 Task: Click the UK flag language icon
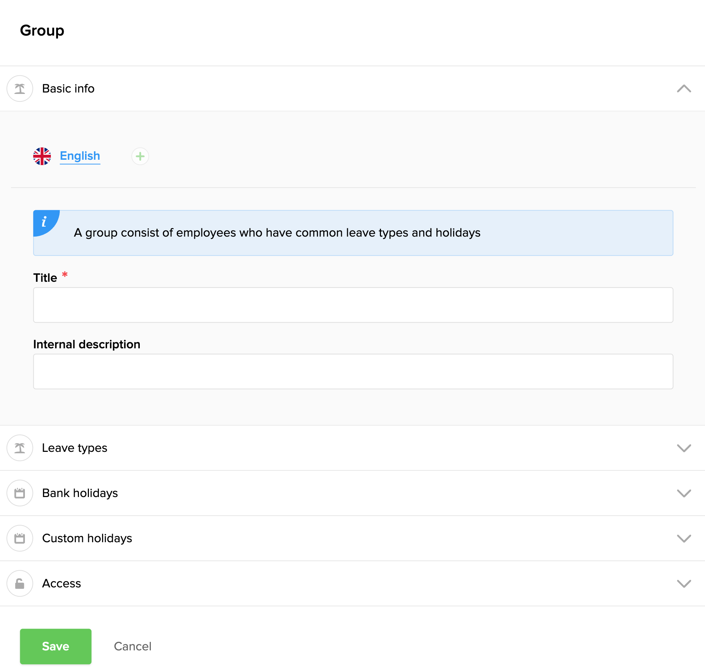pos(42,156)
